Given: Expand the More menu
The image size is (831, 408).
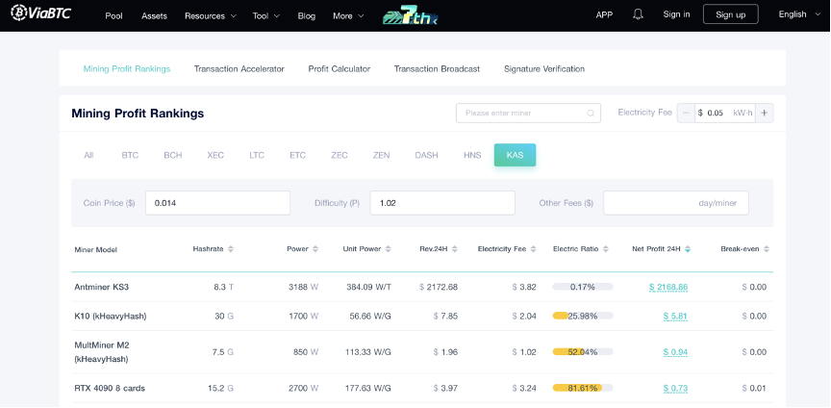Looking at the screenshot, I should click(348, 16).
